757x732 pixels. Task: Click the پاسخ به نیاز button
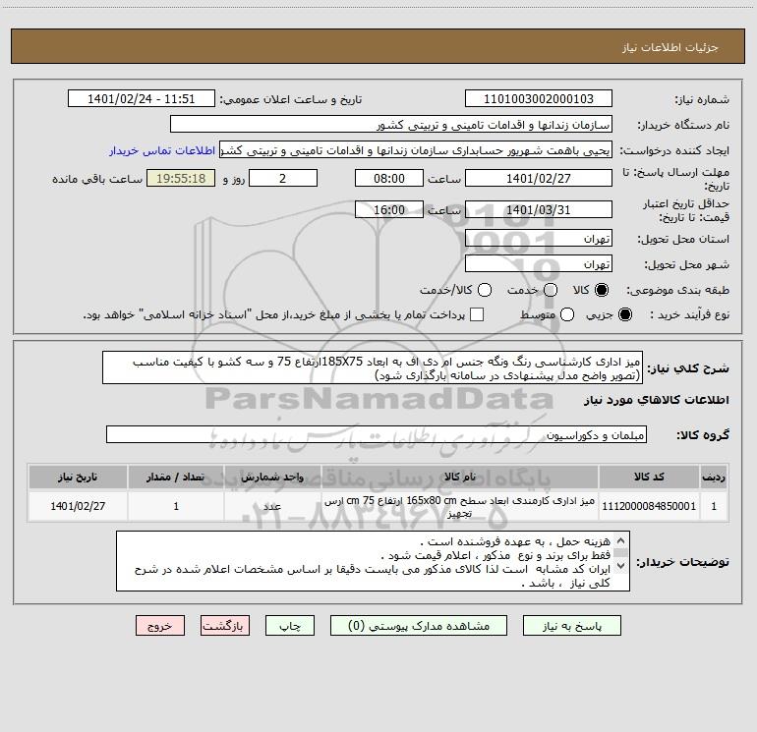572,626
